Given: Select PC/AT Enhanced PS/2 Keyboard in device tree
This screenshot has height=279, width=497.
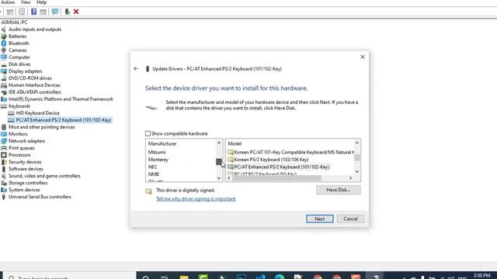Looking at the screenshot, I should tap(64, 120).
